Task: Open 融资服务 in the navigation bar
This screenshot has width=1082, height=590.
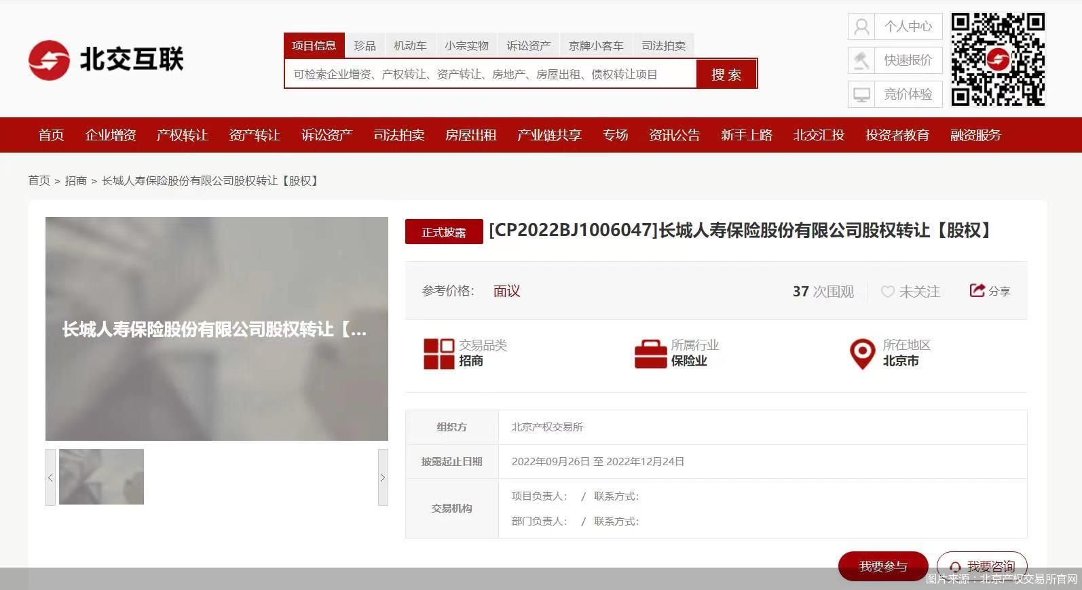Action: (x=975, y=135)
